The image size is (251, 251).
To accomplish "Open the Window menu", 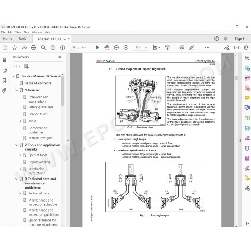I will point(37,32).
